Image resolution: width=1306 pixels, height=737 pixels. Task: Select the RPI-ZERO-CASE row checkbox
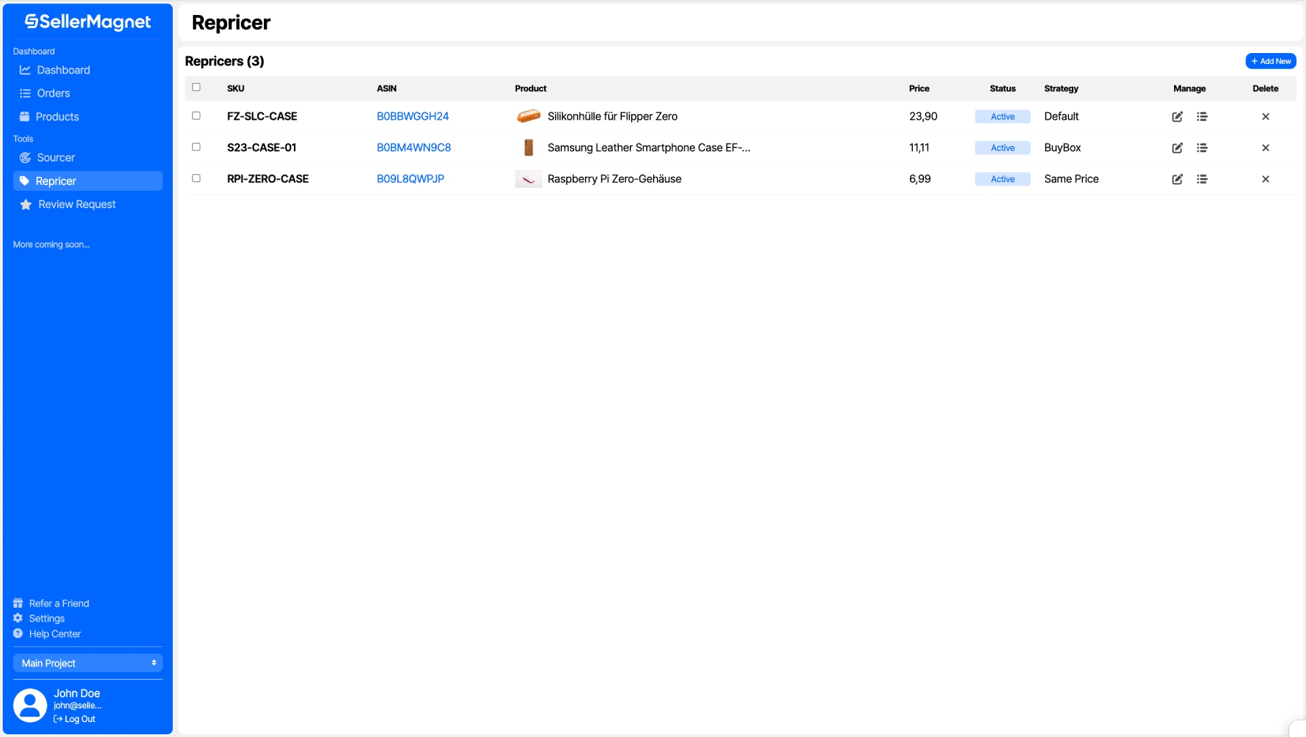197,178
